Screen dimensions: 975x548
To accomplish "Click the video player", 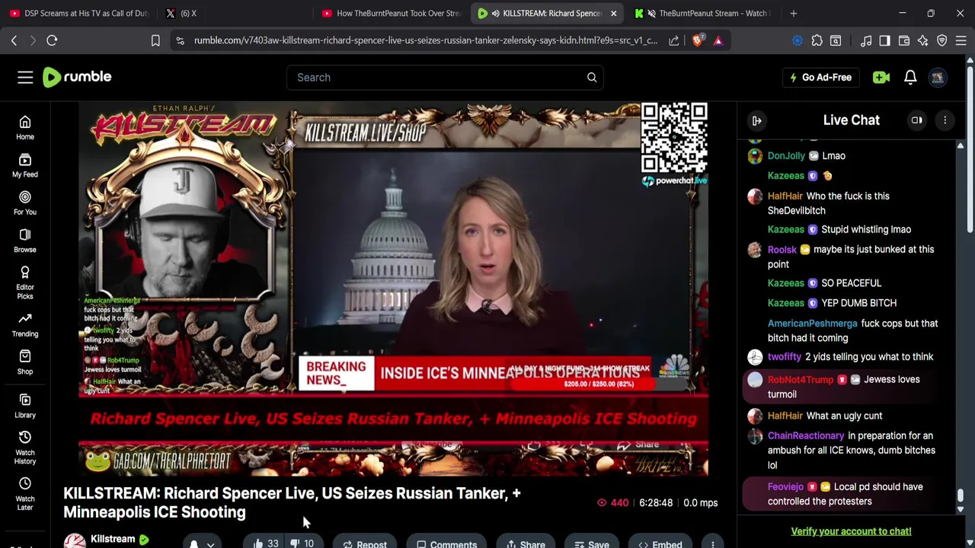I will tap(394, 289).
